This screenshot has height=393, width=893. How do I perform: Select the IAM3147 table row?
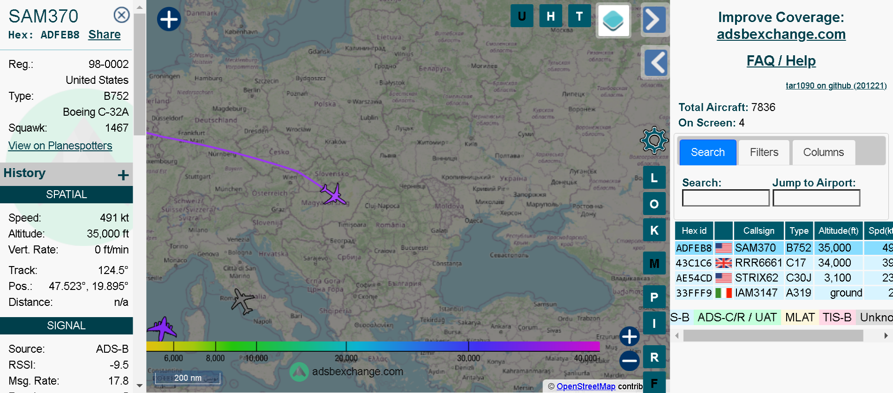click(784, 293)
